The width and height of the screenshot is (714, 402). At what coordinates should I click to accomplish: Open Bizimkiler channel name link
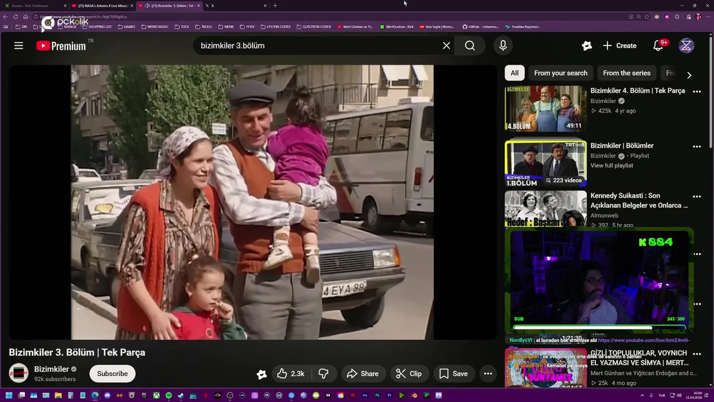[51, 369]
